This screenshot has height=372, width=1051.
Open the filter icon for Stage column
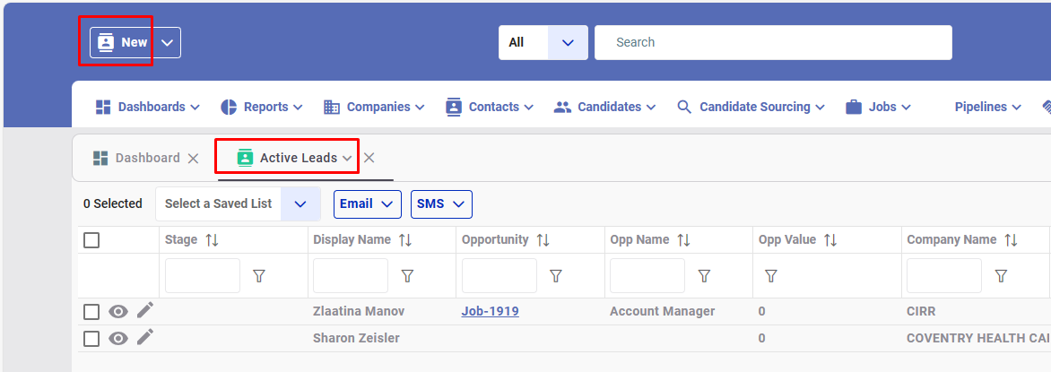point(259,275)
